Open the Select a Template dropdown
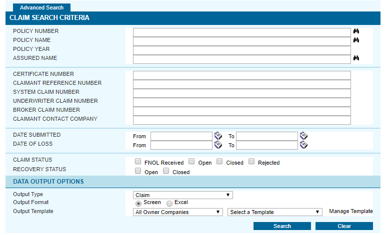The height and width of the screenshot is (235, 385). point(274,212)
